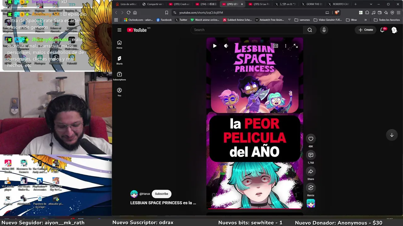The image size is (403, 226).
Task: Click the address bar URL
Action: 201,13
